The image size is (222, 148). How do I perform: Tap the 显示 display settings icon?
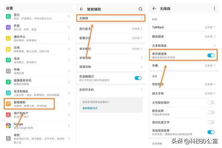click(8, 17)
